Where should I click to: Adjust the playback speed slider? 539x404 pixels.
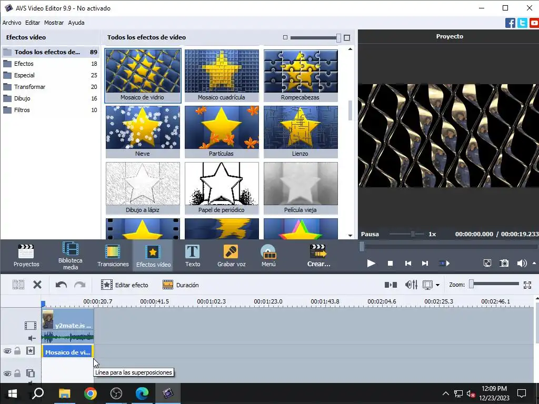(x=413, y=234)
